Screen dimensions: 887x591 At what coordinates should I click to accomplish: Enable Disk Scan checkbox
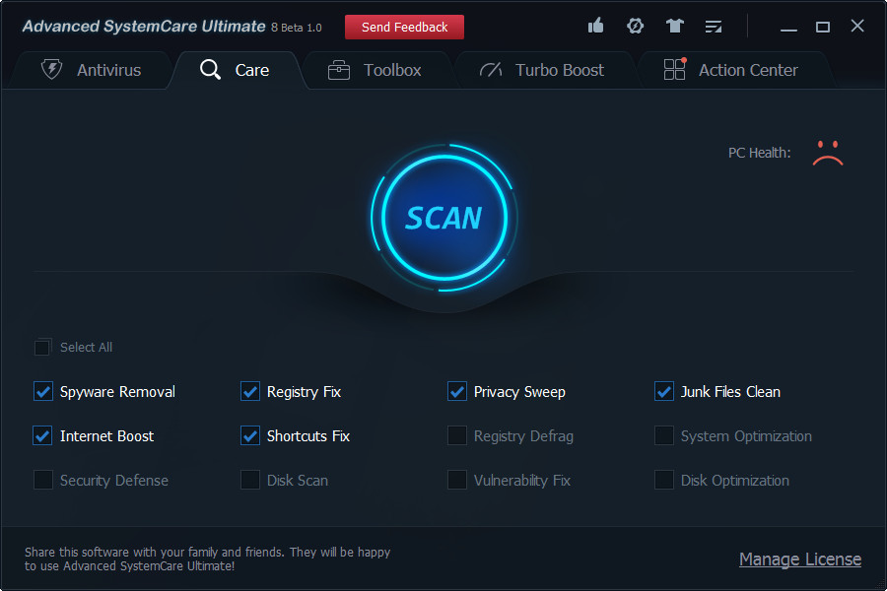tap(250, 480)
